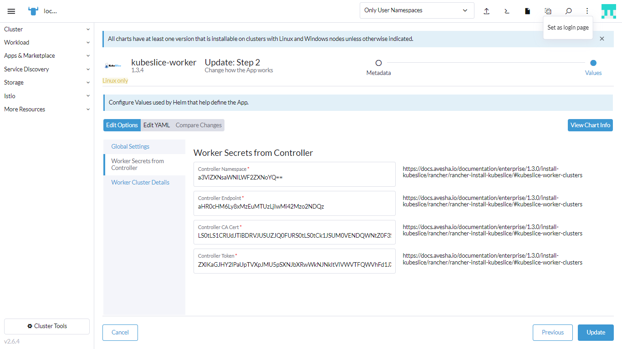Expand the Istio sidebar section
This screenshot has height=349, width=622.
coord(47,96)
